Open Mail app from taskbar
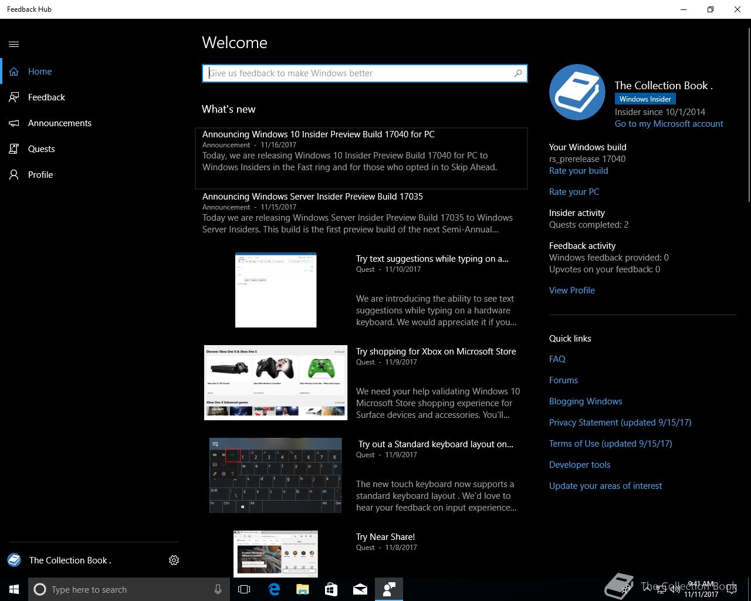 (360, 589)
